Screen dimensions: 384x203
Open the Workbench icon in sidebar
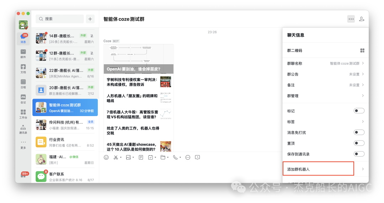(x=23, y=114)
